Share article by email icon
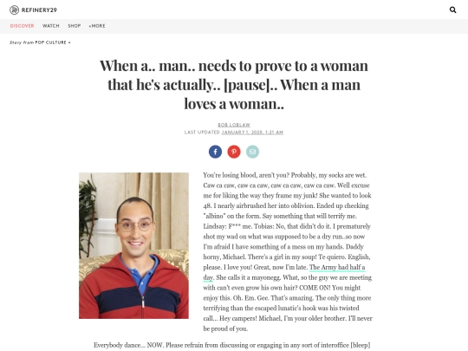Screen dimensions: 468x351 coord(252,152)
